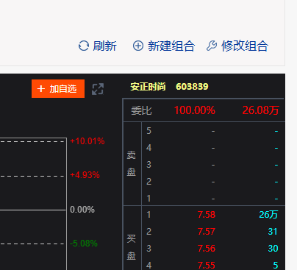
Task: Click the -5.08% chart axis label
Action: pyautogui.click(x=84, y=244)
